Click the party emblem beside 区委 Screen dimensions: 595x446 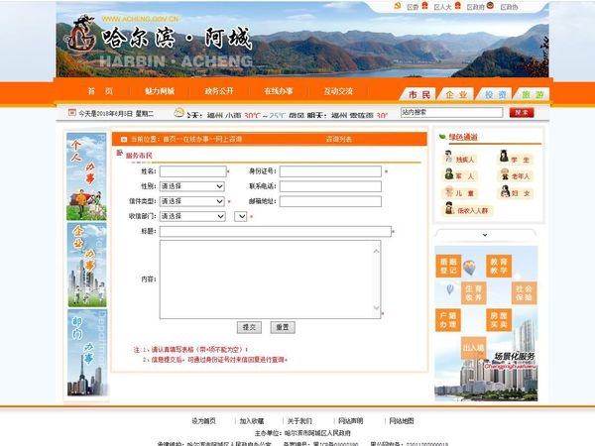pos(398,6)
